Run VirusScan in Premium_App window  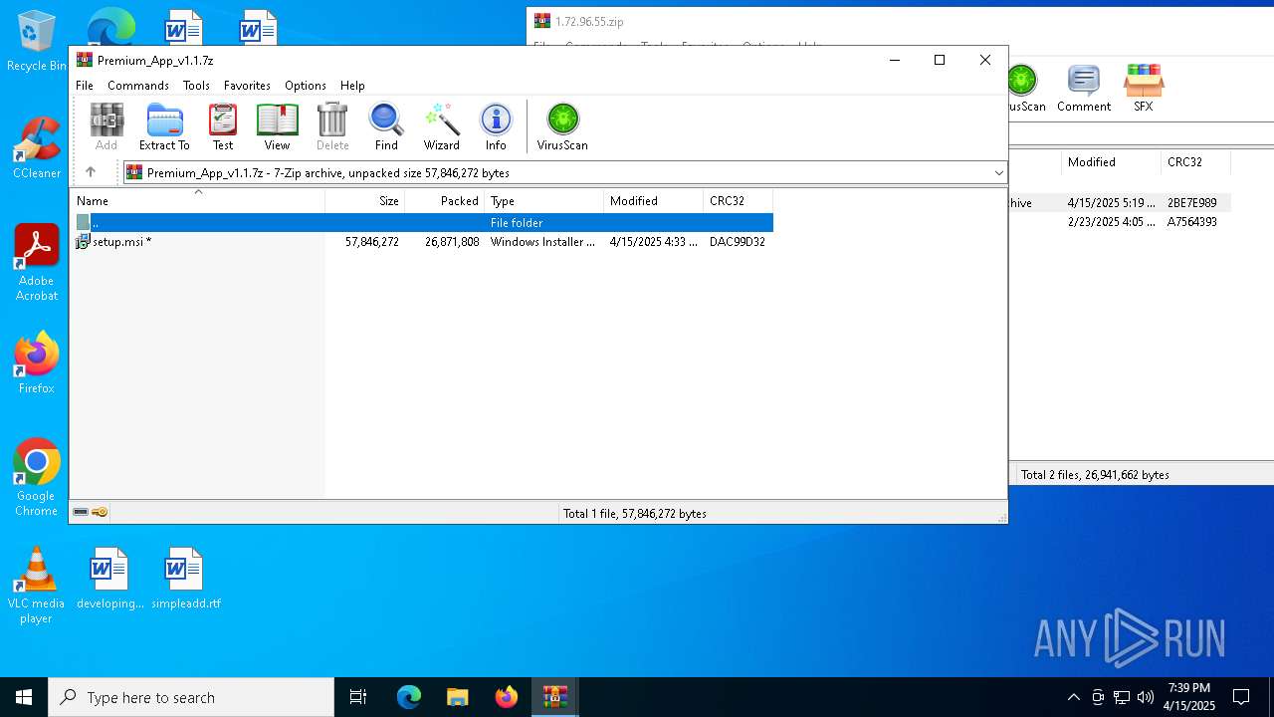tap(562, 126)
